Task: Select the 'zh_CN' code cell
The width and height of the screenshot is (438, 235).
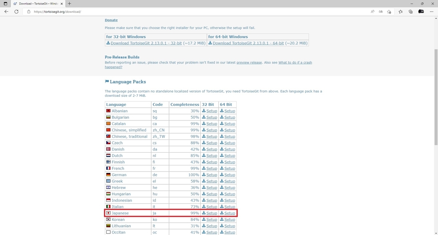Action: (160, 130)
